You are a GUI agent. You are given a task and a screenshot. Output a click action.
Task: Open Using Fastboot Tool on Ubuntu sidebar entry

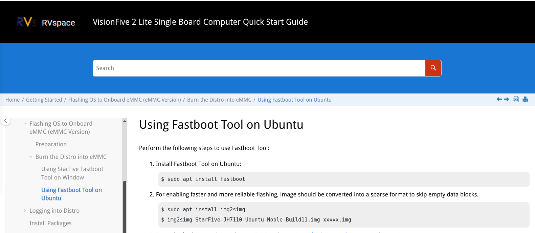pos(71,194)
